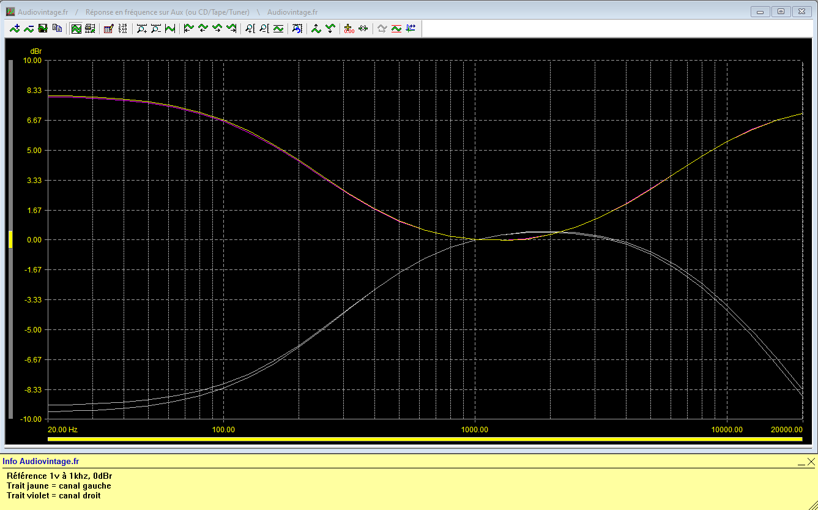Viewport: 818px width, 510px height.
Task: Toggle the graph view mode button
Action: click(x=76, y=28)
